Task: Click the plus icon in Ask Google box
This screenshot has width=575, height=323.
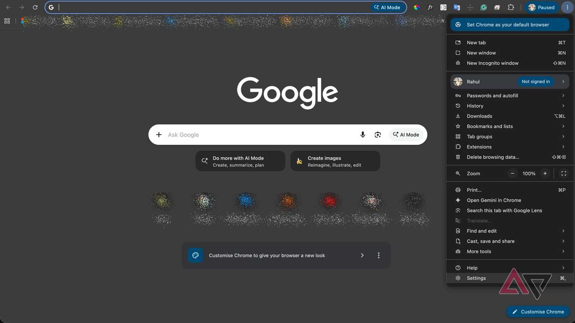Action: point(159,135)
